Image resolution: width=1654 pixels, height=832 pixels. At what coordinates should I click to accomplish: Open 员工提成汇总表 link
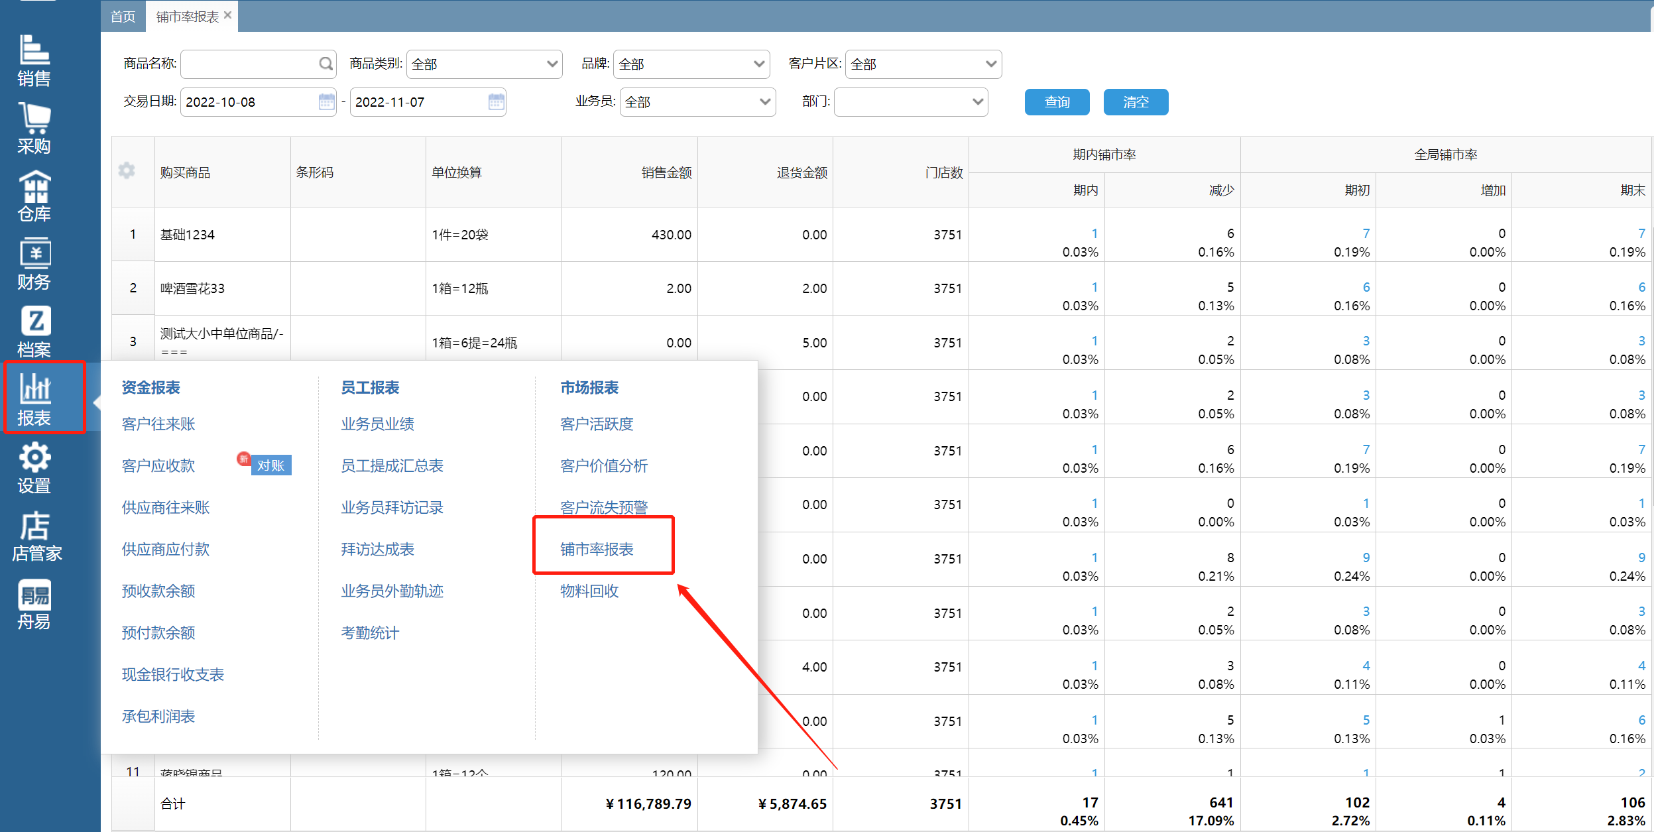[392, 465]
